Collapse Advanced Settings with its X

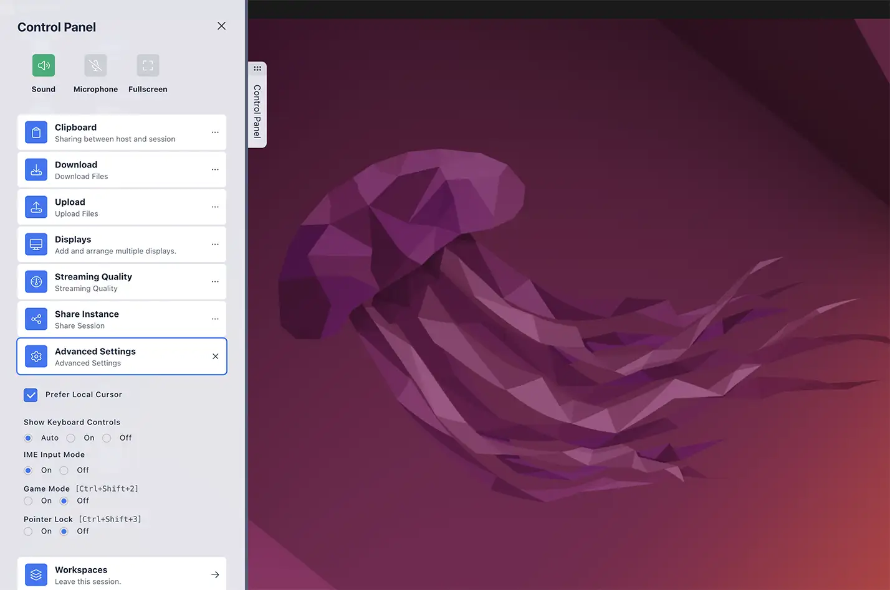tap(215, 356)
